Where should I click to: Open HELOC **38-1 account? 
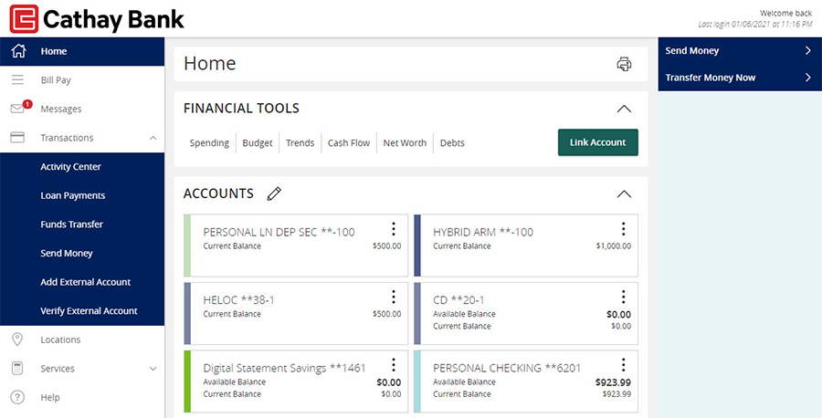point(238,299)
